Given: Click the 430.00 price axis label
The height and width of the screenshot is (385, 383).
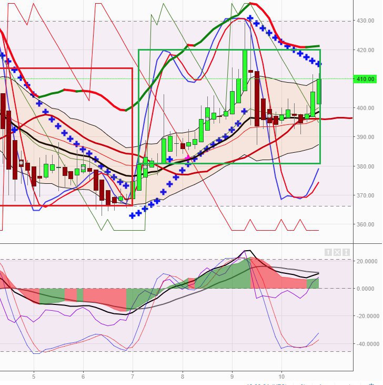Looking at the screenshot, I should pyautogui.click(x=365, y=21).
